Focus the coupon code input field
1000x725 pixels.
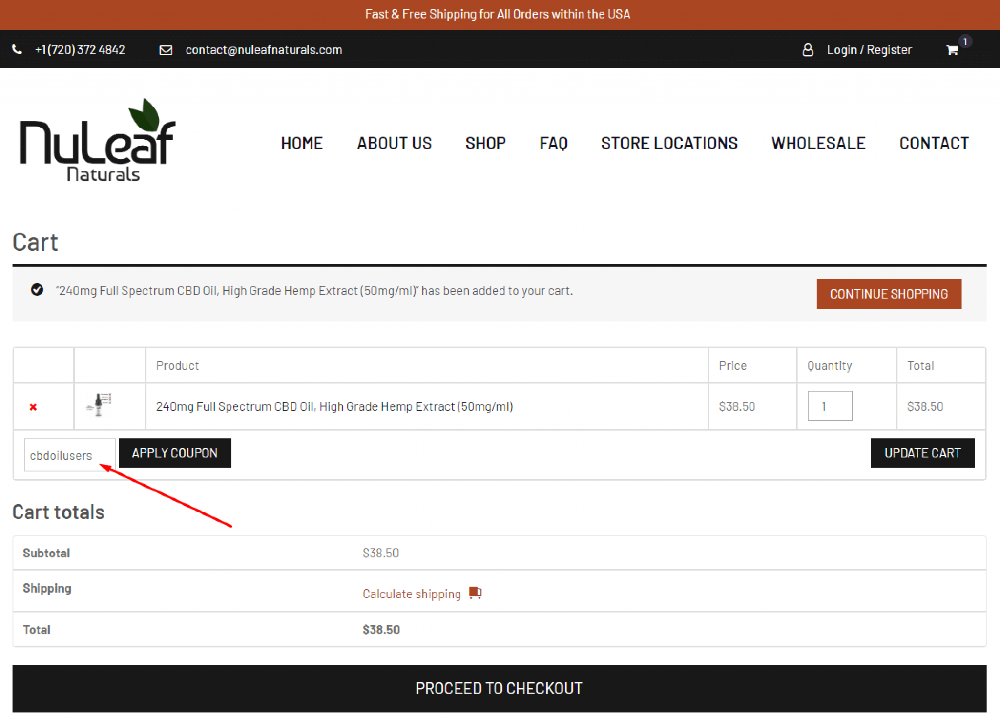69,455
